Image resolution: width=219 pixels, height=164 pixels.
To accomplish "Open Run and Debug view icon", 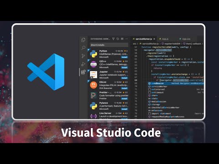I will click(x=83, y=64).
